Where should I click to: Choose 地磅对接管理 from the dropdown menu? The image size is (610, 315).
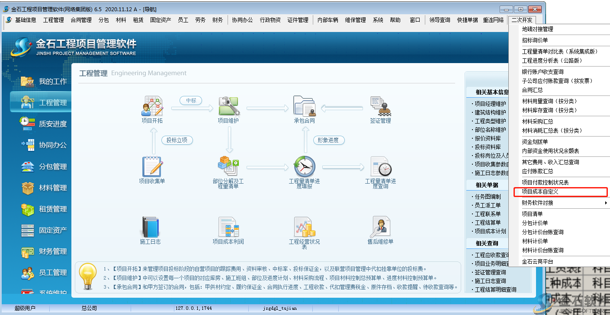pos(537,29)
